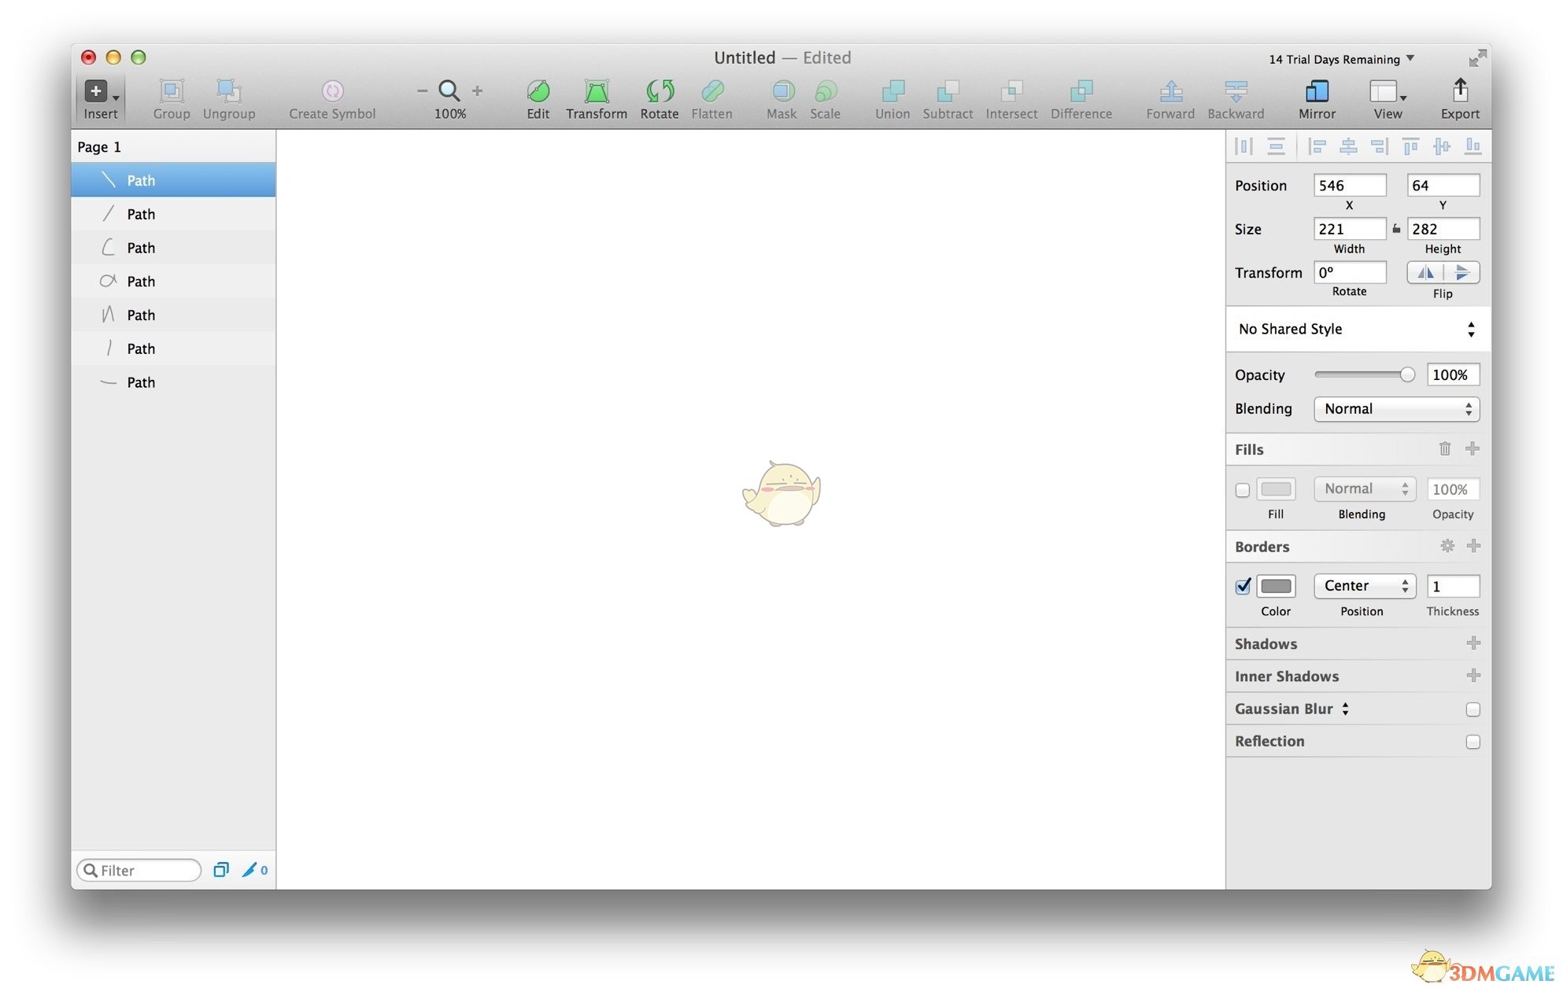Select the Union boolean tool
1563x988 pixels.
[x=892, y=98]
